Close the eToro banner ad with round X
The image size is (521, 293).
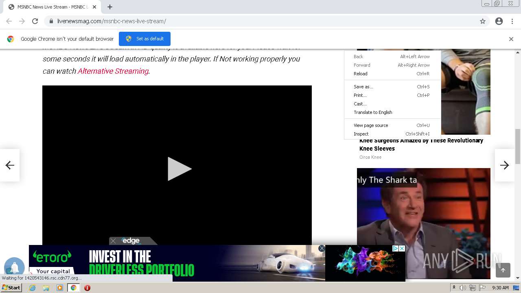[322, 248]
